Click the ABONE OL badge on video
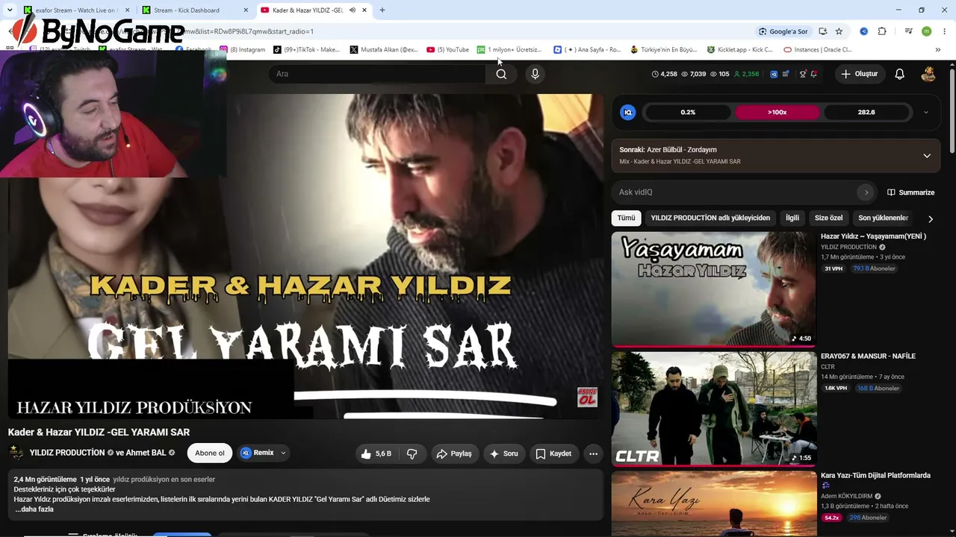This screenshot has width=956, height=537. (x=588, y=397)
